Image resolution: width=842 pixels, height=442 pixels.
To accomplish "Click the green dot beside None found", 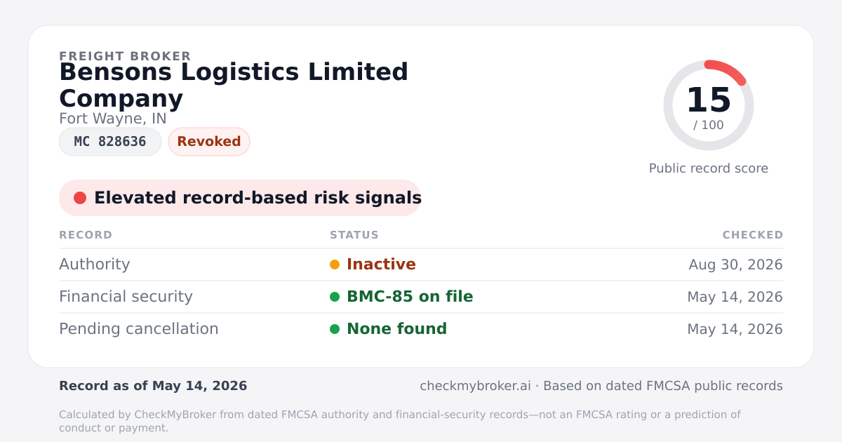I will click(335, 329).
